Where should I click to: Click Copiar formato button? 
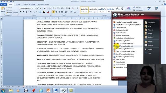[x=12, y=13]
